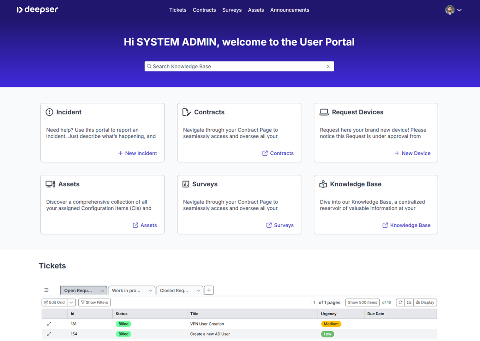480x341 pixels.
Task: Go to Announcements in top navigation
Action: (289, 10)
